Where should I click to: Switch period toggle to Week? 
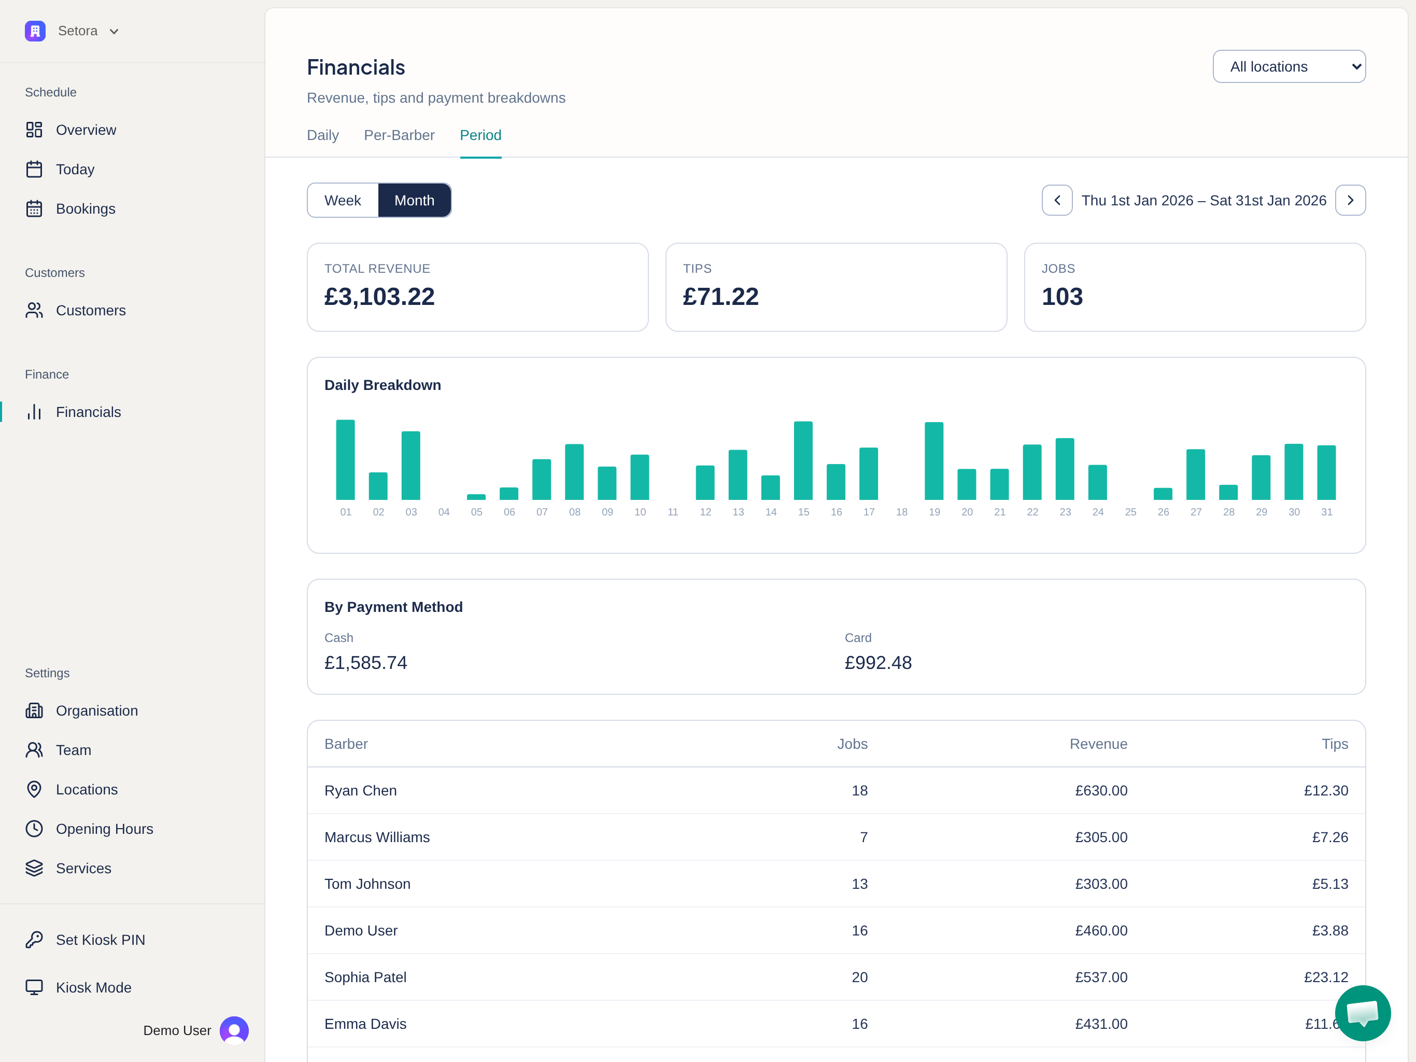[x=343, y=201]
